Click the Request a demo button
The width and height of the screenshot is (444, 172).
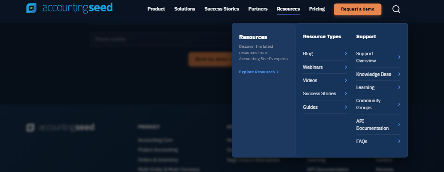coord(357,9)
